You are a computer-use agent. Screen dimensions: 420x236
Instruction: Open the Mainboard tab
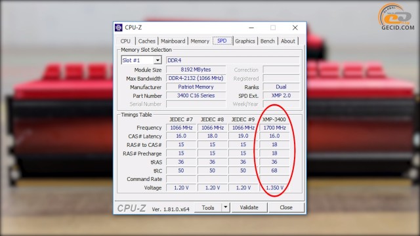[173, 41]
